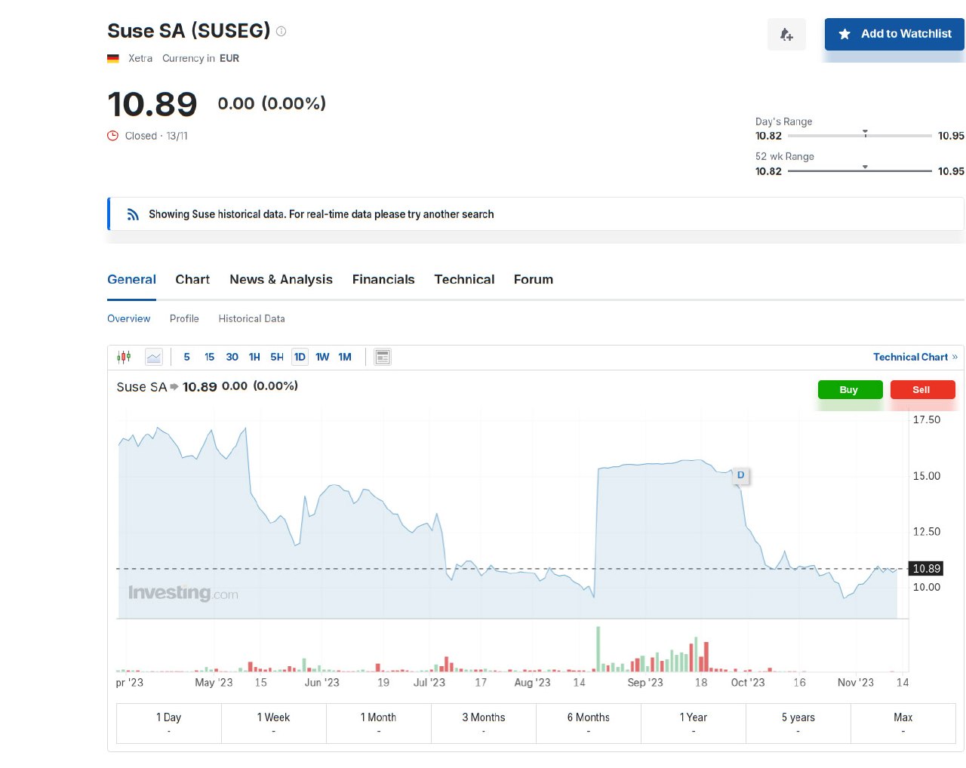Viewport: 966px width, 768px height.
Task: Switch to the News & Analysis tab
Action: click(x=281, y=279)
